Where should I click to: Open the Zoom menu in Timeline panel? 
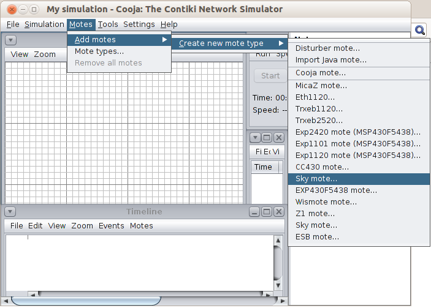coord(82,226)
